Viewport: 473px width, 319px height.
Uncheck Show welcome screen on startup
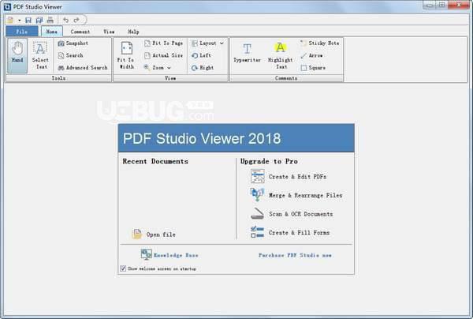[123, 268]
